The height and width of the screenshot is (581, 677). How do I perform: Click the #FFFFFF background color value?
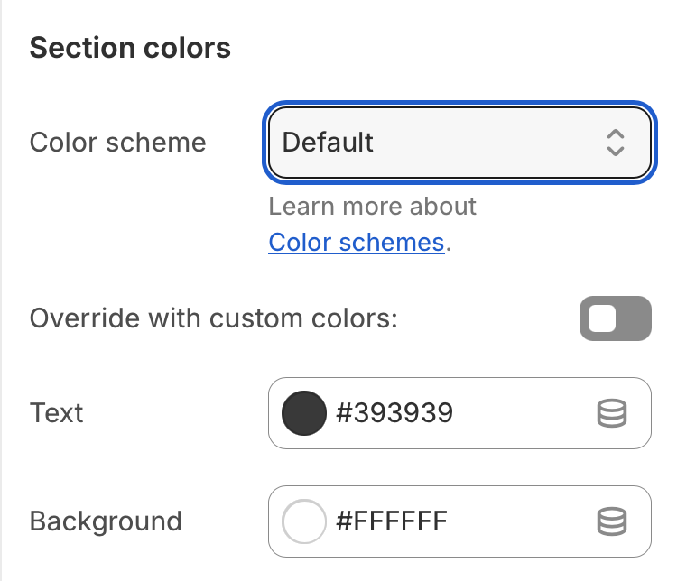[392, 521]
